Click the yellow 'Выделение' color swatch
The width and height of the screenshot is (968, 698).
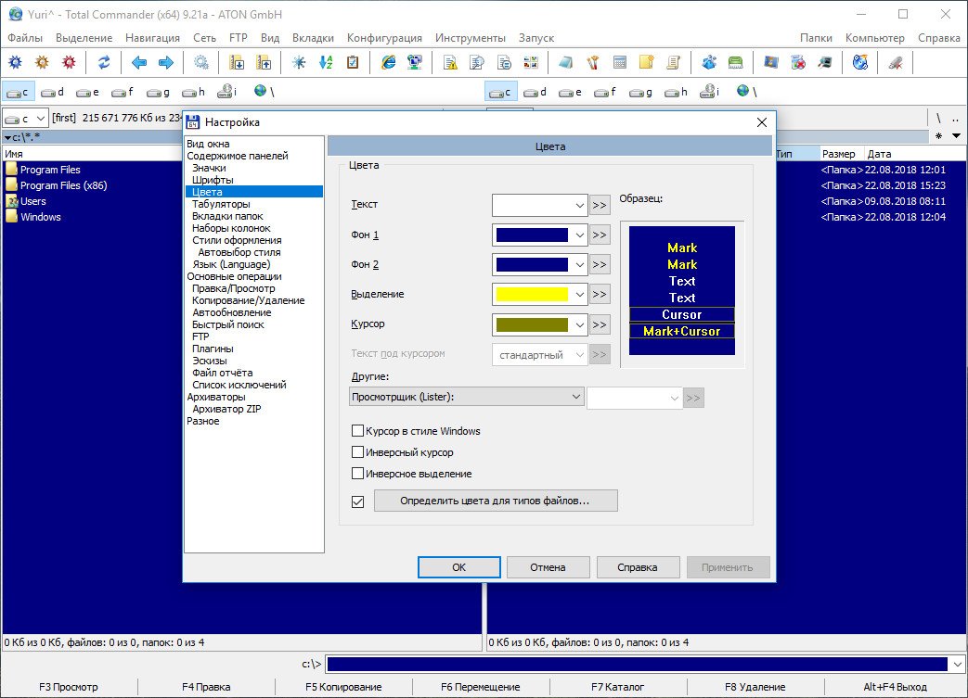pyautogui.click(x=532, y=295)
